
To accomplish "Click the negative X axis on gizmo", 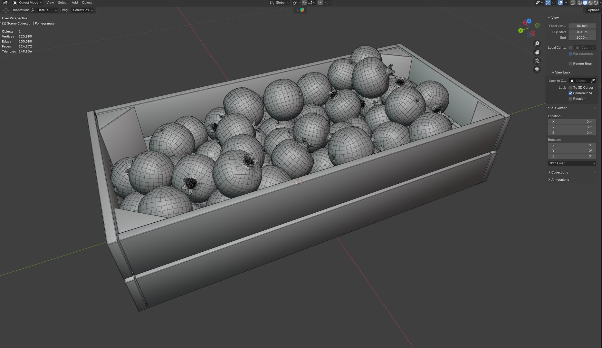I will (x=533, y=34).
